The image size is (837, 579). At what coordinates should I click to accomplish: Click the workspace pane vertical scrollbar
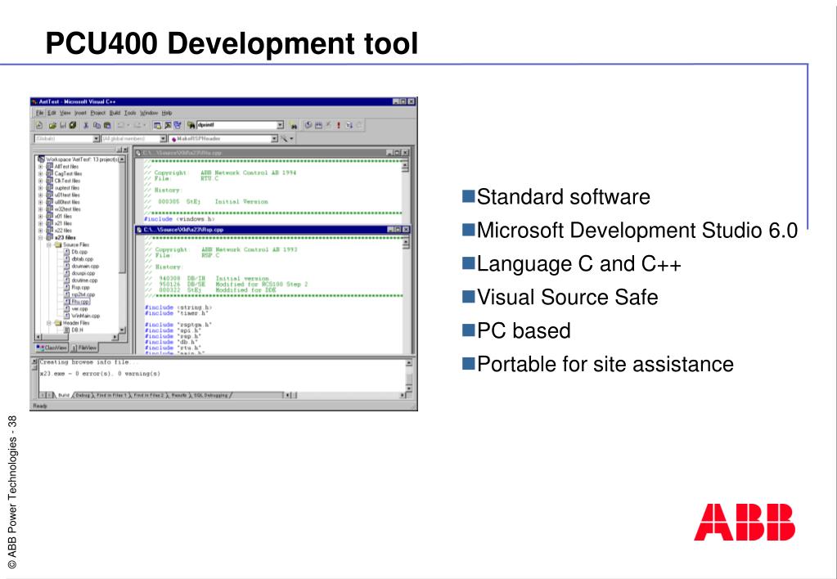[x=122, y=245]
